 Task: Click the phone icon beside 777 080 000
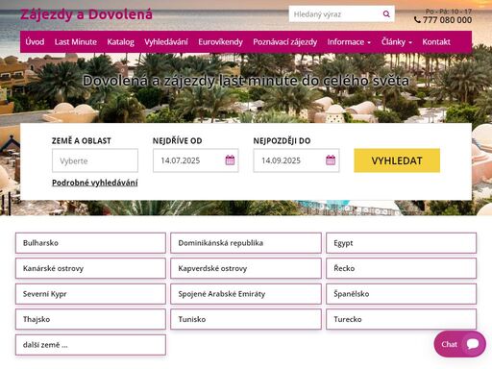(417, 20)
